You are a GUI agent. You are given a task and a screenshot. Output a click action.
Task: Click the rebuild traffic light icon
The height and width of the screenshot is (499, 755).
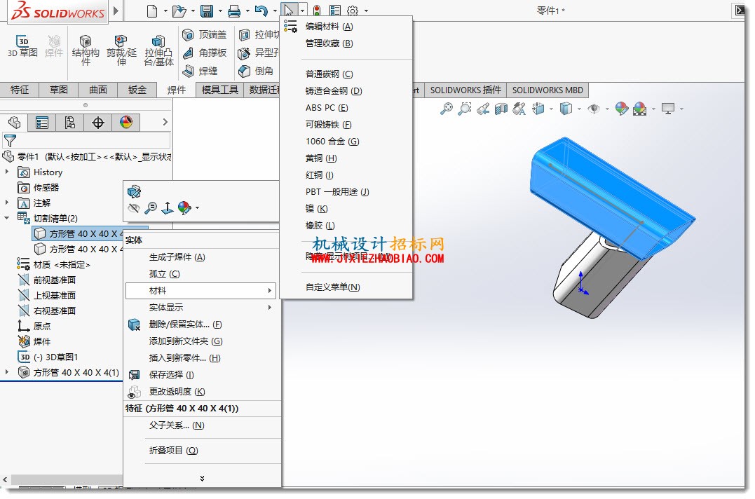[317, 11]
